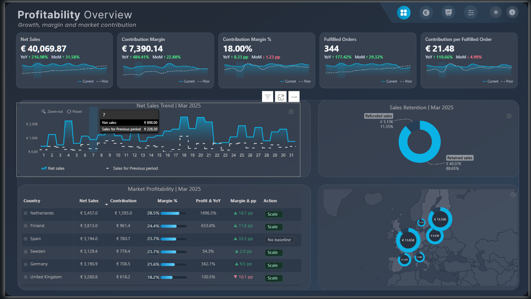Open more options ellipsis on trend chart
The width and height of the screenshot is (531, 299).
pyautogui.click(x=294, y=97)
